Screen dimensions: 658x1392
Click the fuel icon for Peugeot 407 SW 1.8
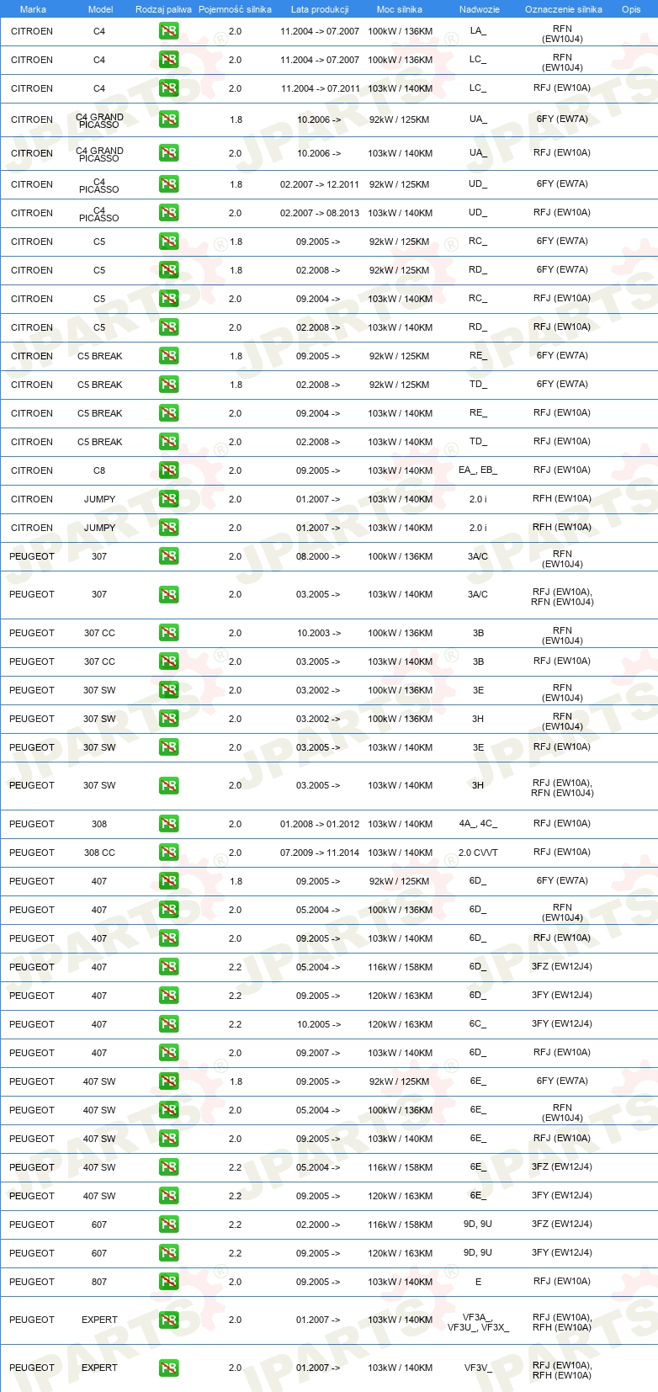[168, 1081]
